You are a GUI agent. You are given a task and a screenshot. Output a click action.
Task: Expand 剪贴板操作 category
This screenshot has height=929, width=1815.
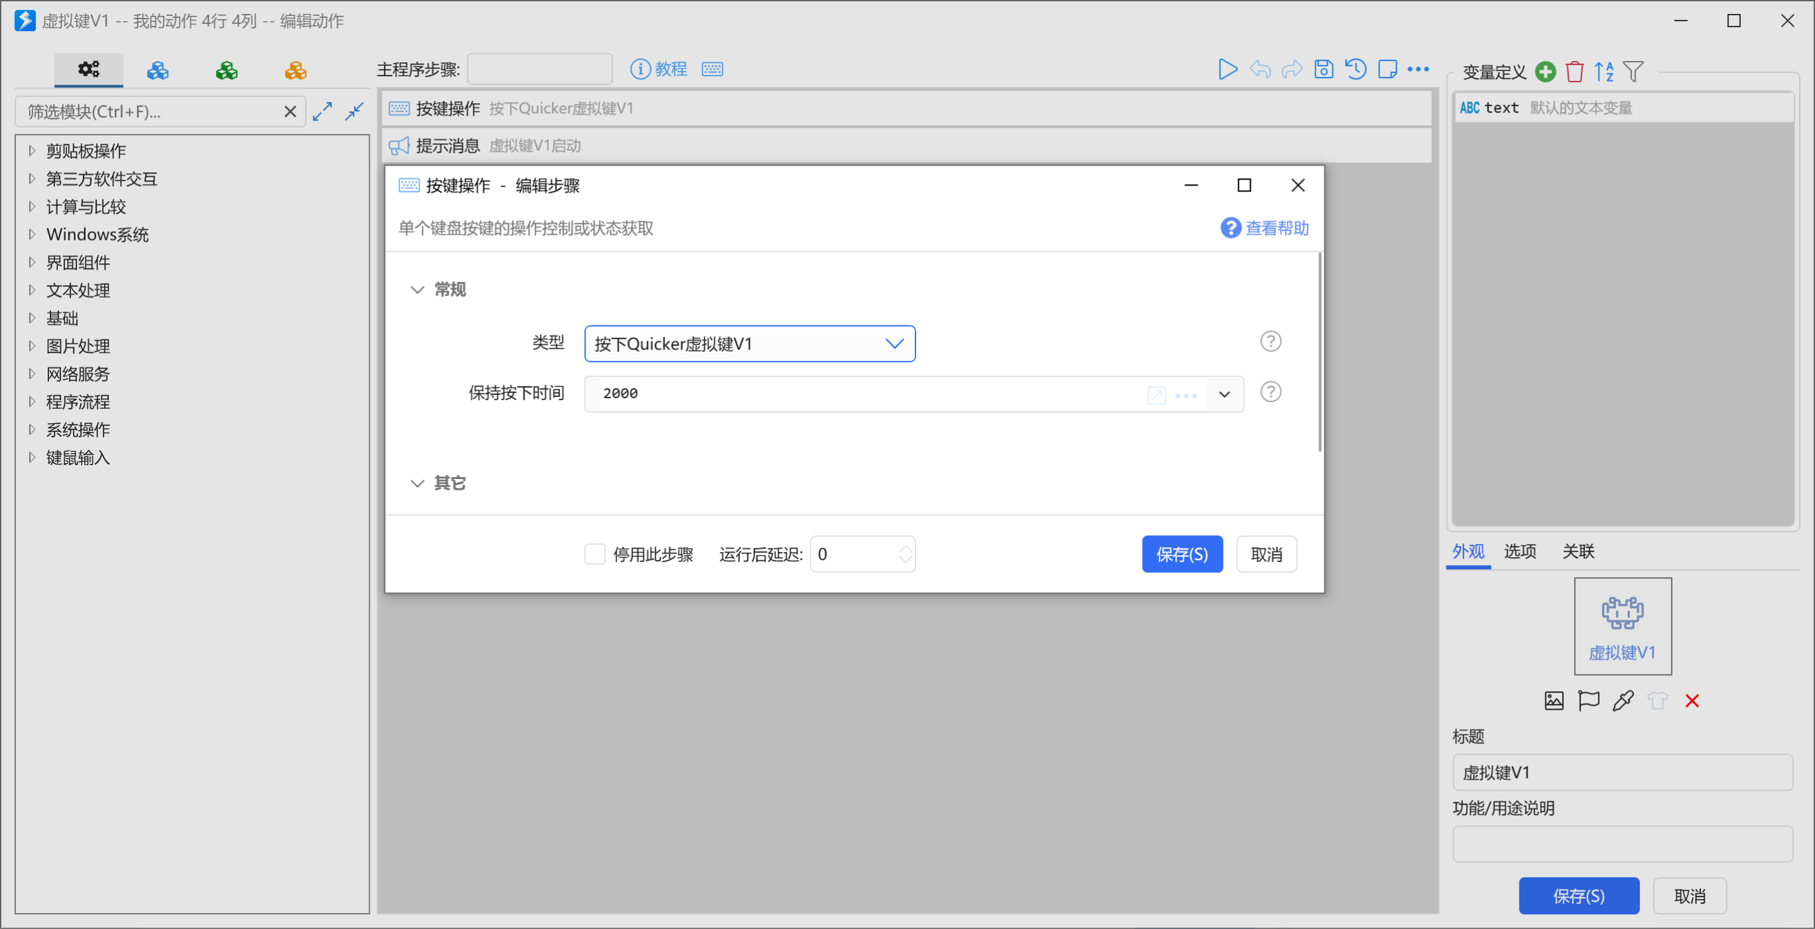tap(32, 150)
